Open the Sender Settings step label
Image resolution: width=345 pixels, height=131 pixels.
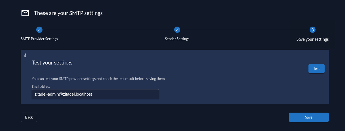point(177,39)
